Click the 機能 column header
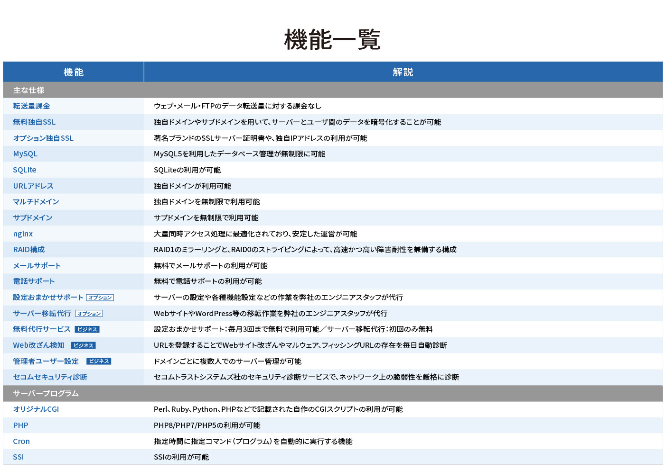 74,72
